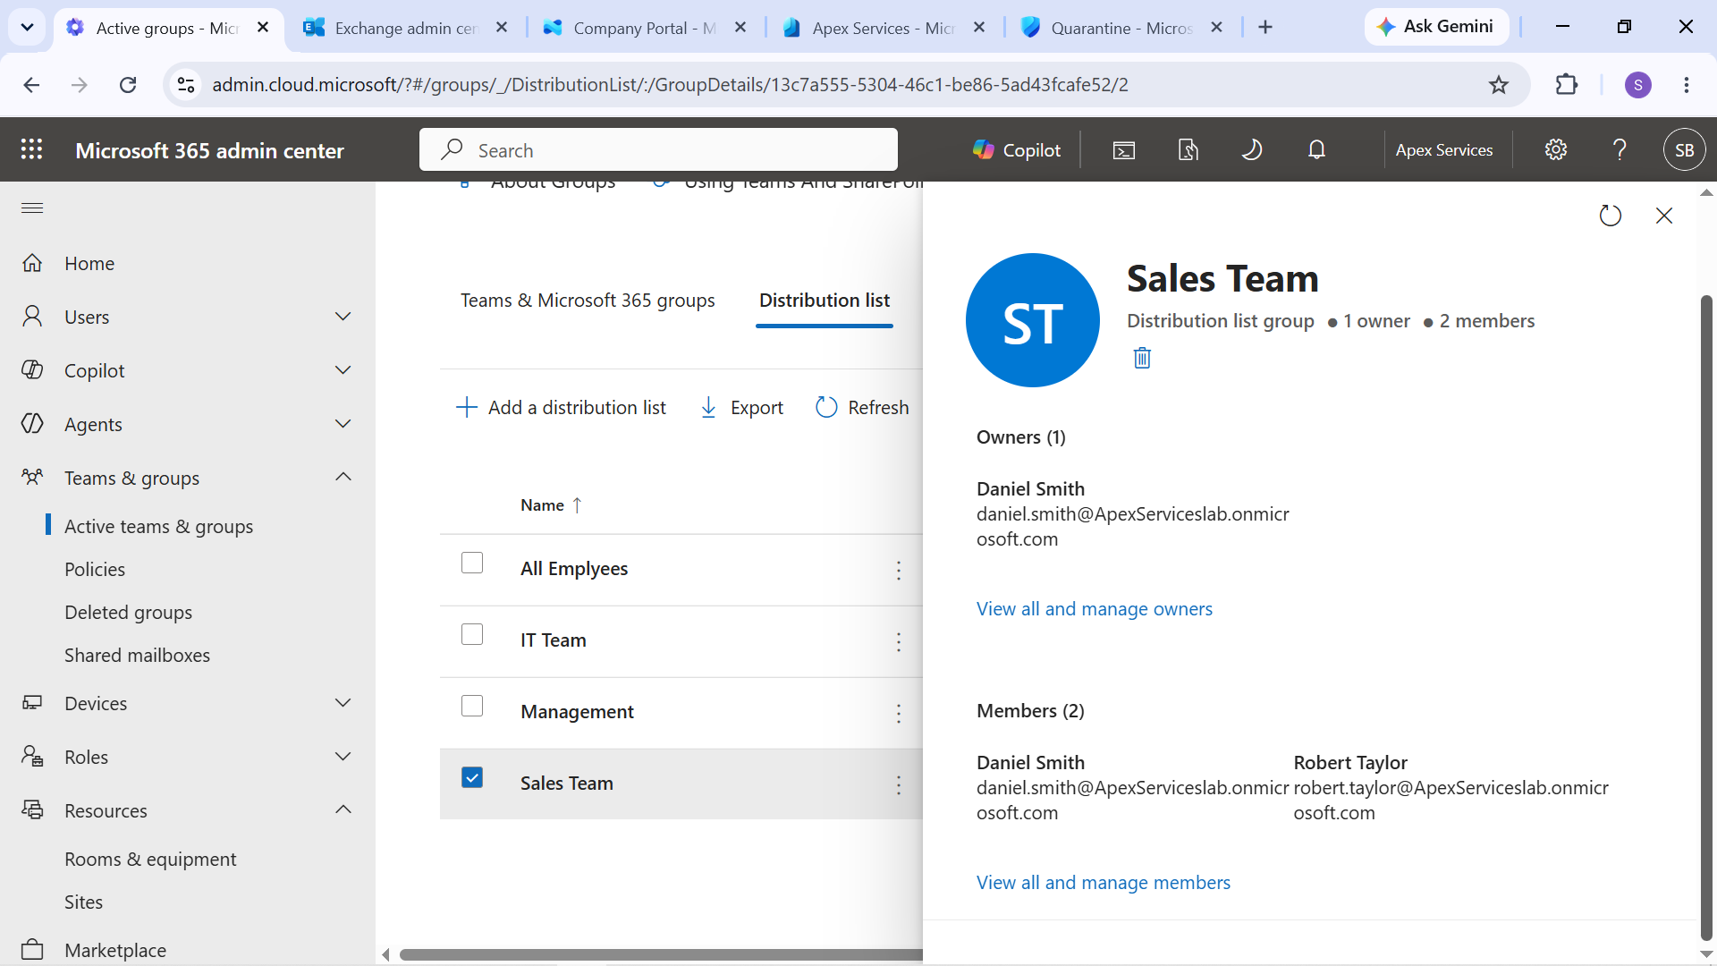Screen dimensions: 1717x966
Task: Open more actions for Sales Team row
Action: pyautogui.click(x=899, y=784)
